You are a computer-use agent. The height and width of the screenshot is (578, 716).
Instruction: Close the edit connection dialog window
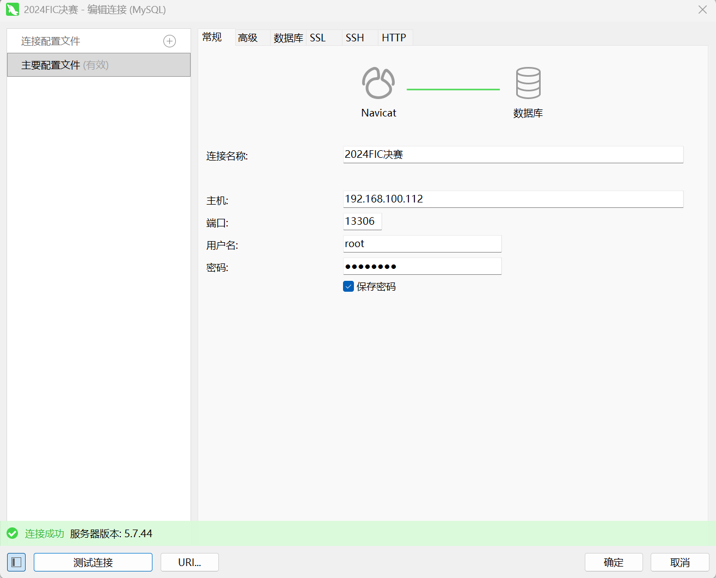click(702, 10)
